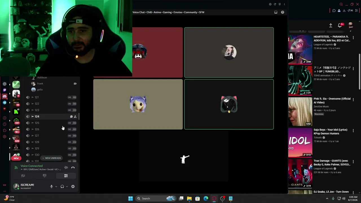This screenshot has height=203, width=361.
Task: Open the ChatGPT sidebar panel icon
Action: click(5, 84)
